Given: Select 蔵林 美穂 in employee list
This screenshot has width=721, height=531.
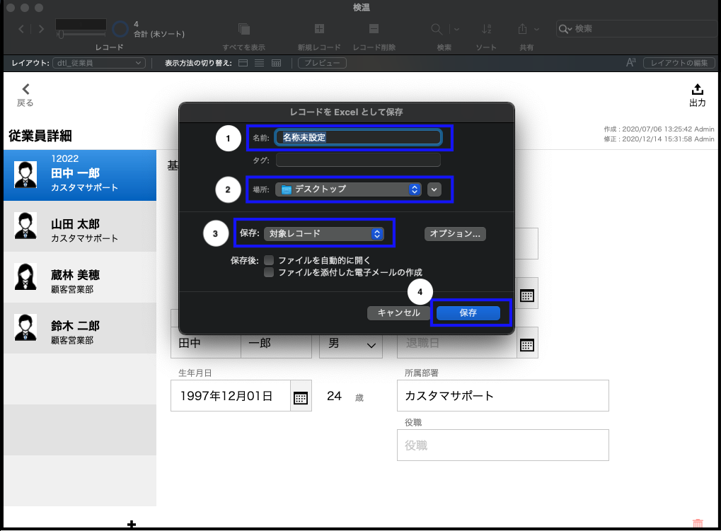Looking at the screenshot, I should point(79,277).
